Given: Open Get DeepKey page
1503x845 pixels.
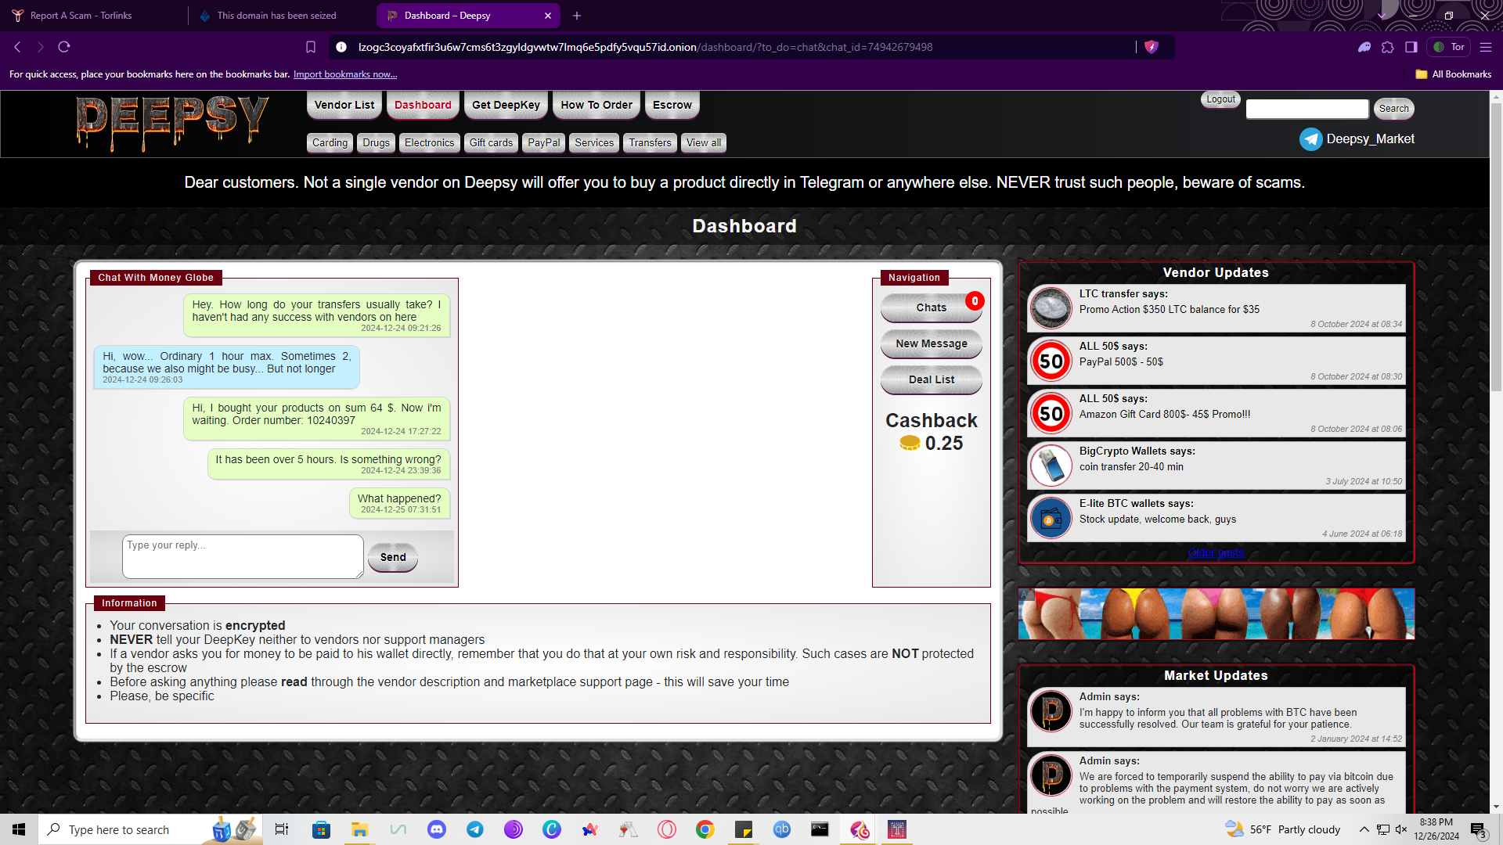Looking at the screenshot, I should (506, 105).
